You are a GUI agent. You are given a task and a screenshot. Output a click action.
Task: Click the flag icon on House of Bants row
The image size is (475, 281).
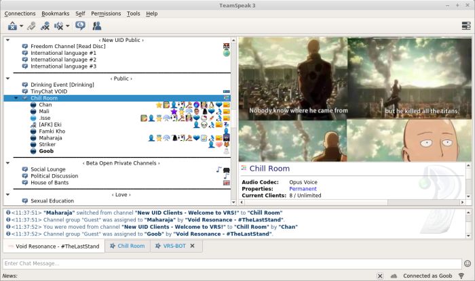227,183
